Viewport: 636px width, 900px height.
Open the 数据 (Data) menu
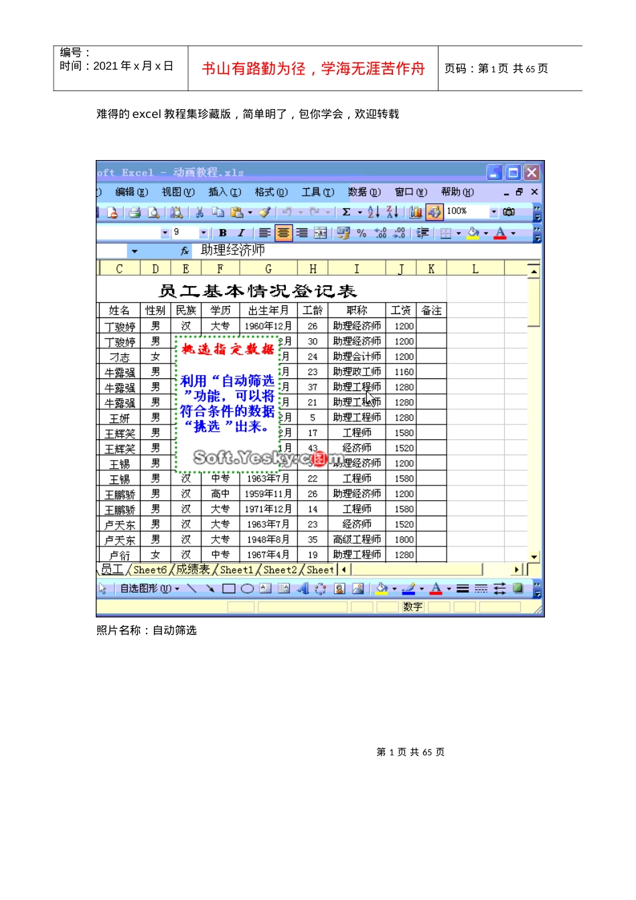tap(364, 192)
